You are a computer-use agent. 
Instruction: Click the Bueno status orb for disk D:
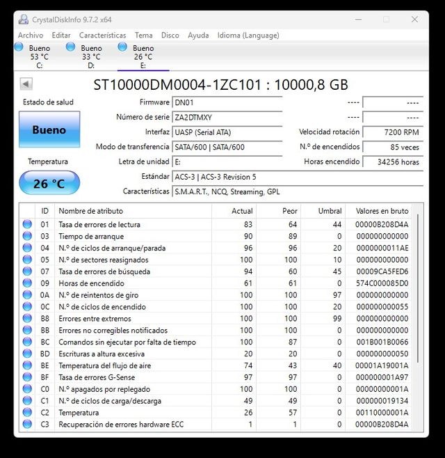[x=70, y=47]
